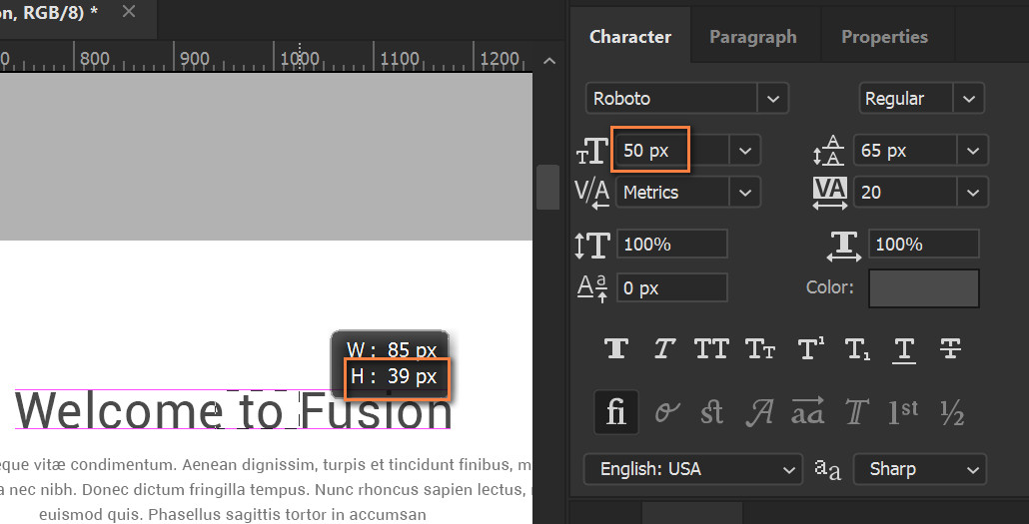The image size is (1029, 524).
Task: Click the baseline shift icon
Action: (592, 288)
